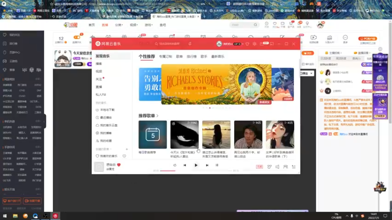Switch to mini mode icon in NetEase header
The height and width of the screenshot is (220, 392).
tap(272, 44)
